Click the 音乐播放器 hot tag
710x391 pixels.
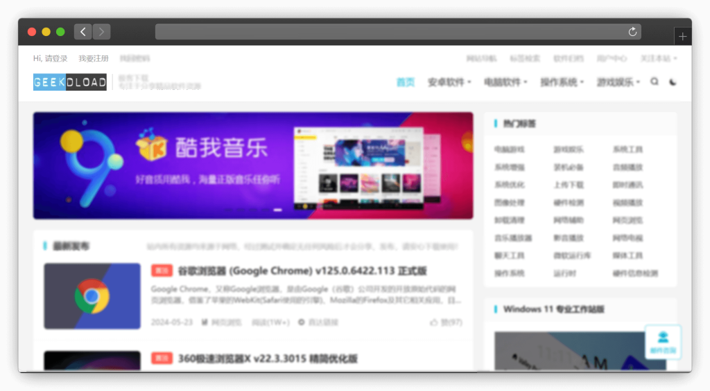pyautogui.click(x=513, y=238)
